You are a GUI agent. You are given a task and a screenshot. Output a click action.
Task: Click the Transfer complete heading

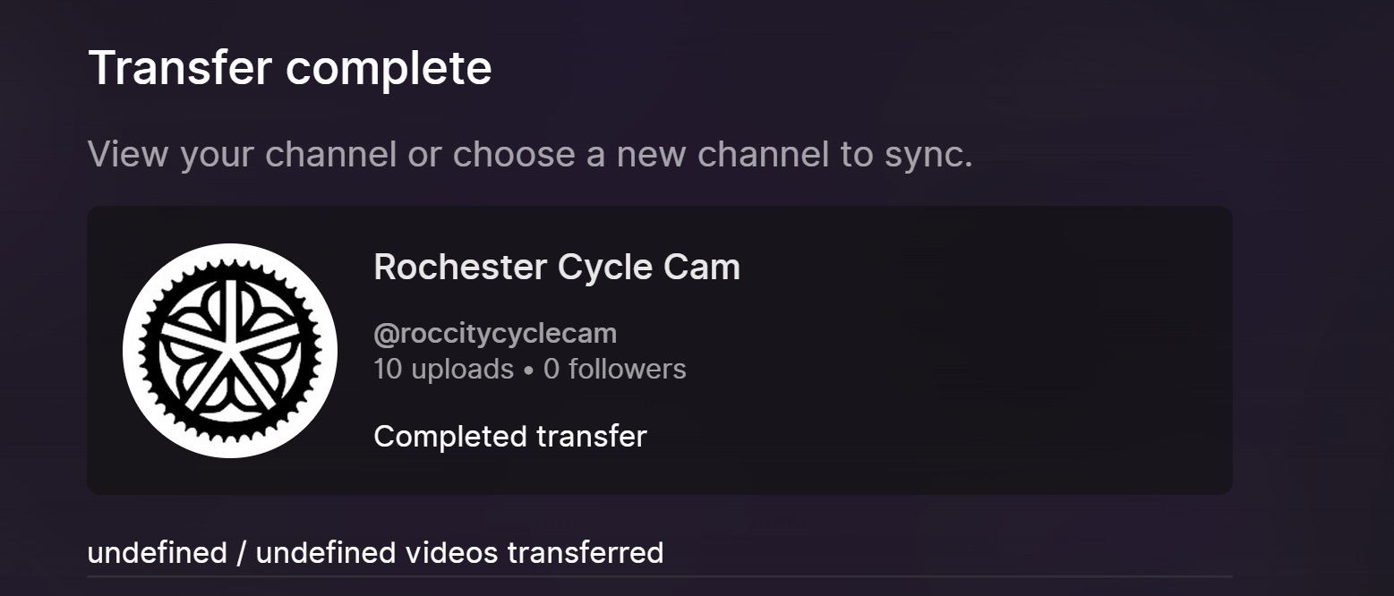point(289,67)
